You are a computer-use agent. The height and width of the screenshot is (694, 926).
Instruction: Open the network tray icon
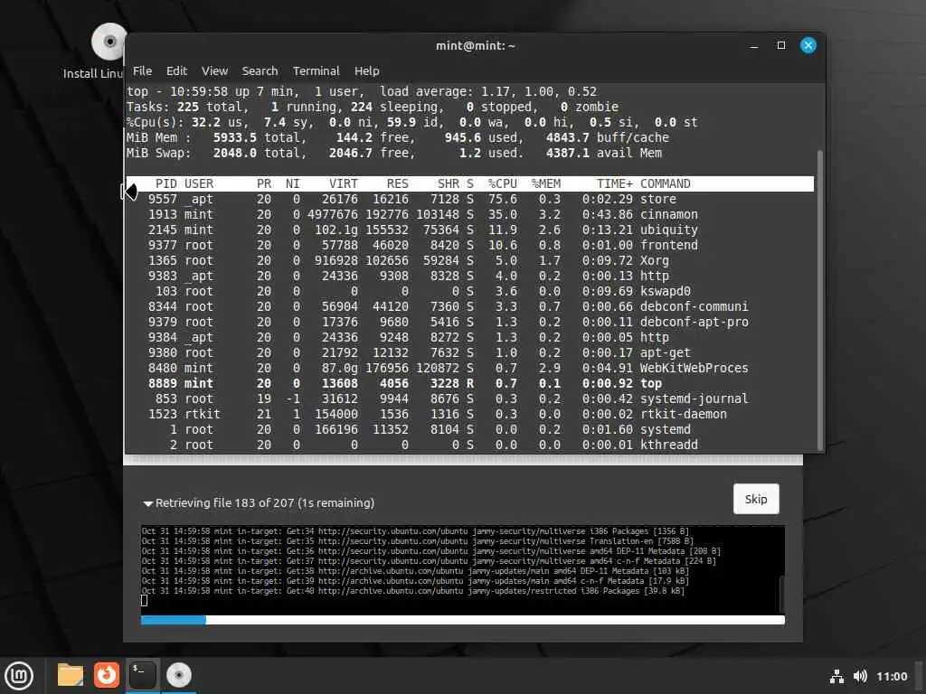coord(836,676)
